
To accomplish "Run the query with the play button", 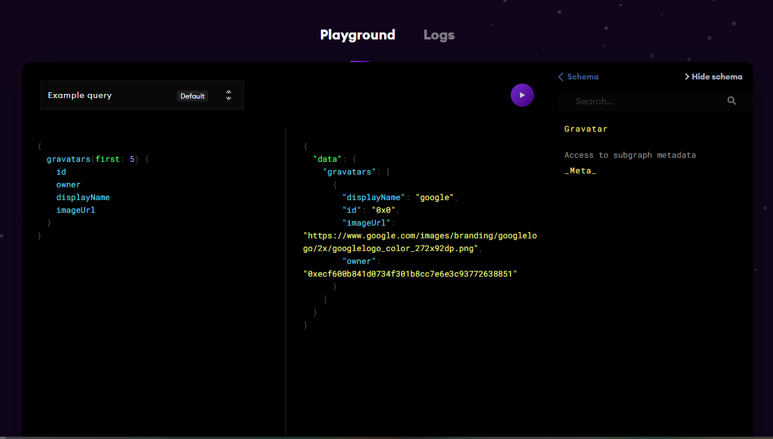I will tap(522, 95).
